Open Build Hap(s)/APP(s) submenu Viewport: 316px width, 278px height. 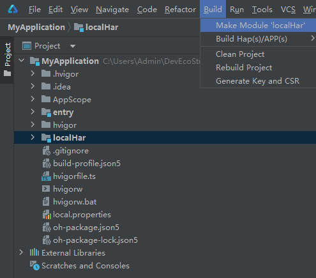point(258,39)
